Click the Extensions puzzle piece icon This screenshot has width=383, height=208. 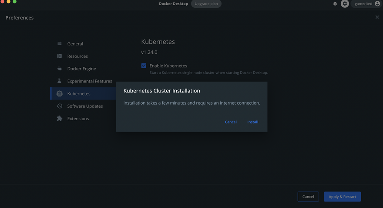59,119
